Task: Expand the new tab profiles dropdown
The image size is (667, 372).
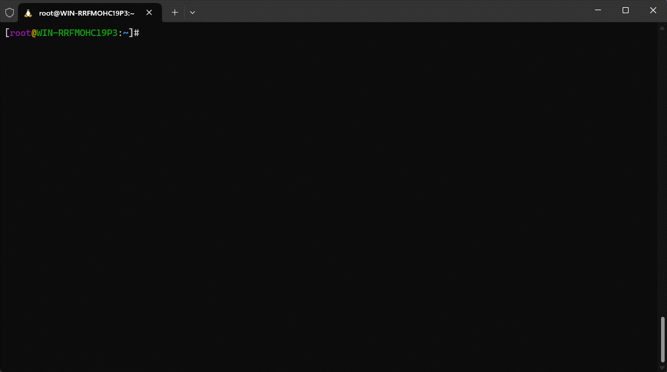Action: click(192, 13)
